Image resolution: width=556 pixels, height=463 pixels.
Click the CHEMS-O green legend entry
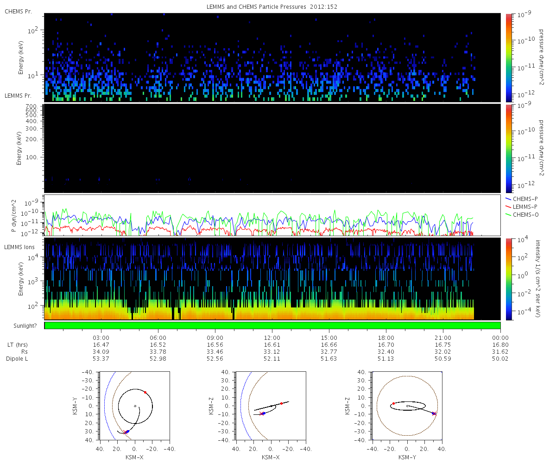click(522, 214)
